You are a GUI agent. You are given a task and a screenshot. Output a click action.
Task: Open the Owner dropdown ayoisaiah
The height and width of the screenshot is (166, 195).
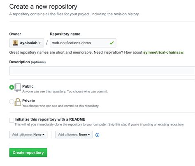pos(27,43)
